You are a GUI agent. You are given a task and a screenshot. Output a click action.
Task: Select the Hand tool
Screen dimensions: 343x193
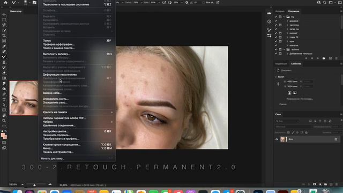point(4,115)
